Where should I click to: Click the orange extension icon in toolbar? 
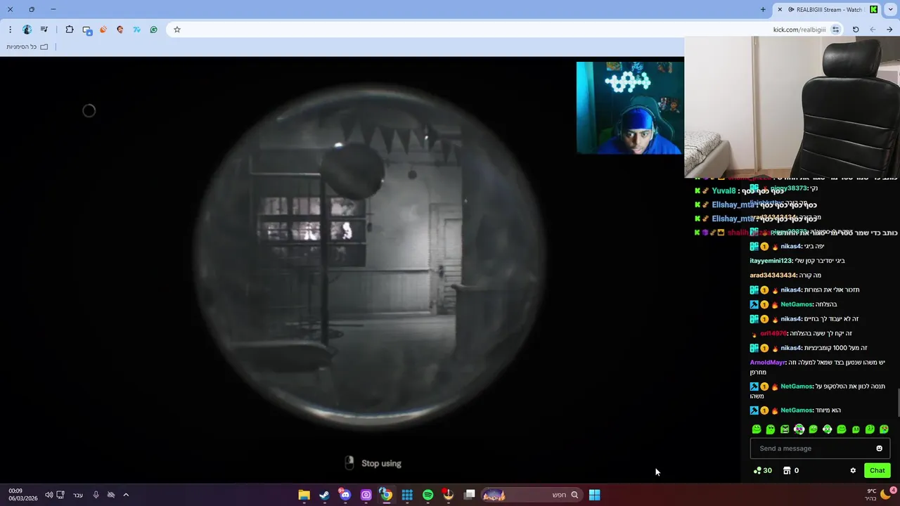coord(103,30)
